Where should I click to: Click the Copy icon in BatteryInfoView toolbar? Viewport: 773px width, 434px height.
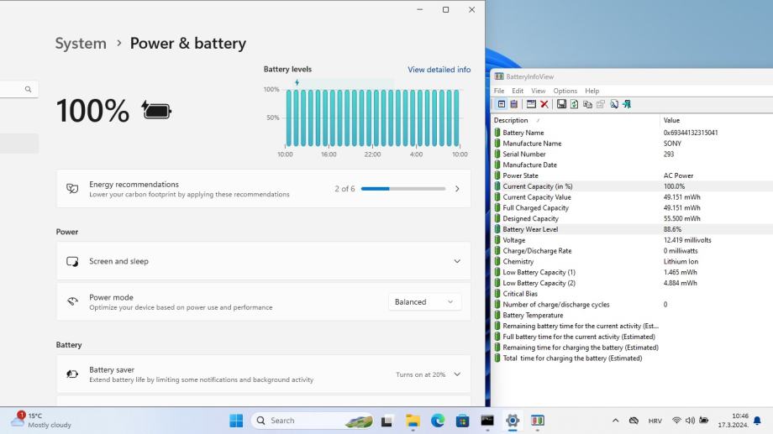(x=587, y=104)
